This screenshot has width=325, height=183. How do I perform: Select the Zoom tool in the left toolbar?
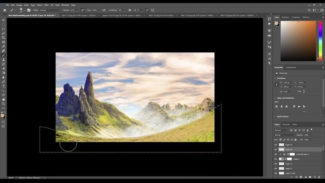(4, 104)
